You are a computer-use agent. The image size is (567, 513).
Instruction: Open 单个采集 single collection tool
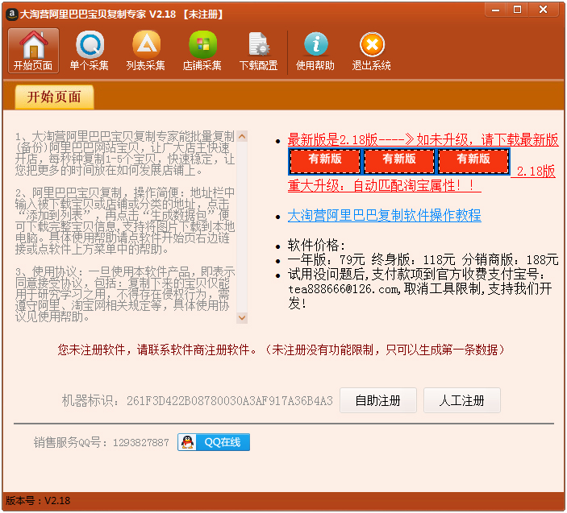coord(90,51)
